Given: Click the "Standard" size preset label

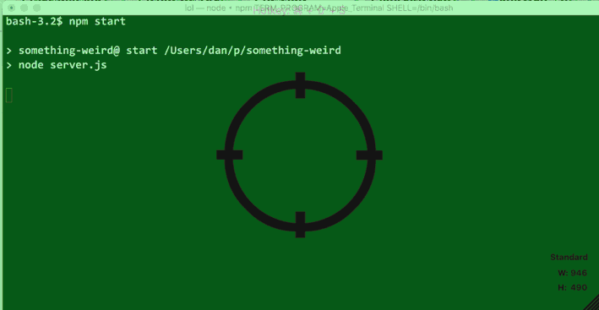Looking at the screenshot, I should click(569, 258).
